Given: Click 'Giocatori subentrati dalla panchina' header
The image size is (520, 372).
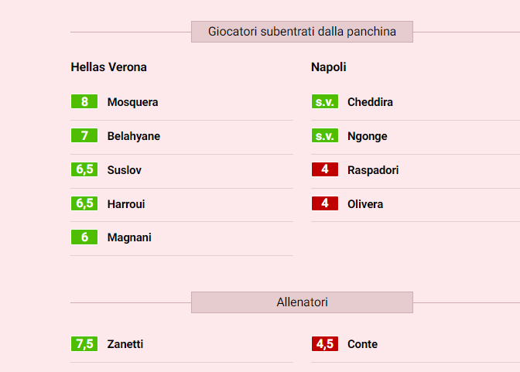Looking at the screenshot, I should [x=302, y=32].
